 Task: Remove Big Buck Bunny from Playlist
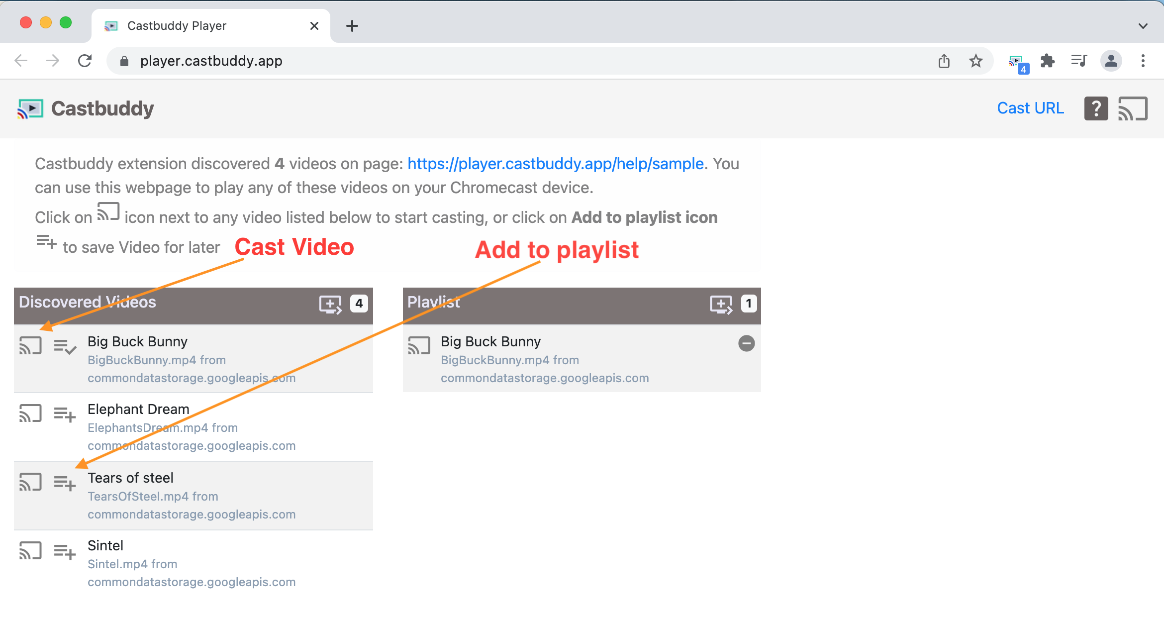pos(746,343)
